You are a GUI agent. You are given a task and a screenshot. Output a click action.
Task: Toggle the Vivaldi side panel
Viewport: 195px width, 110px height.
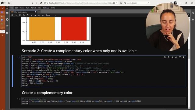(x=9, y=3)
